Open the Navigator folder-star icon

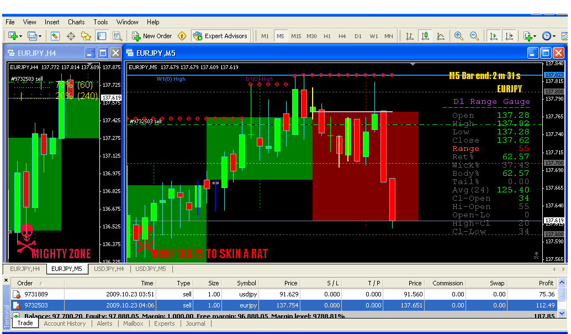86,36
